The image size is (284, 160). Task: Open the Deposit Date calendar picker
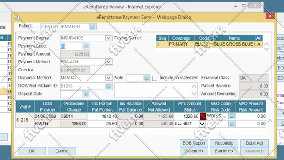pyautogui.click(x=86, y=94)
